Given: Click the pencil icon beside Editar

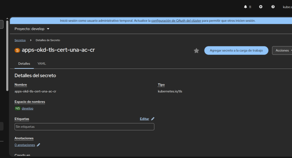Looking at the screenshot, I should click(153, 119).
